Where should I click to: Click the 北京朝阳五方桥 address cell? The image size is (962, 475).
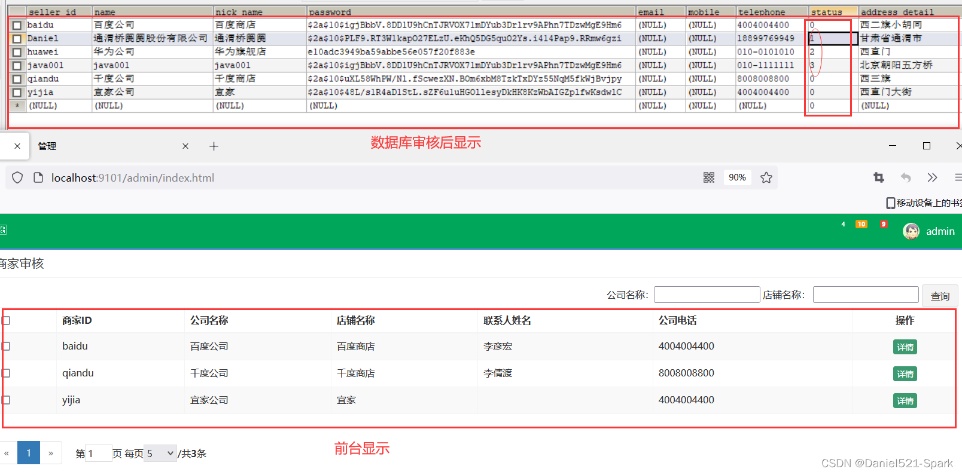[x=909, y=65]
